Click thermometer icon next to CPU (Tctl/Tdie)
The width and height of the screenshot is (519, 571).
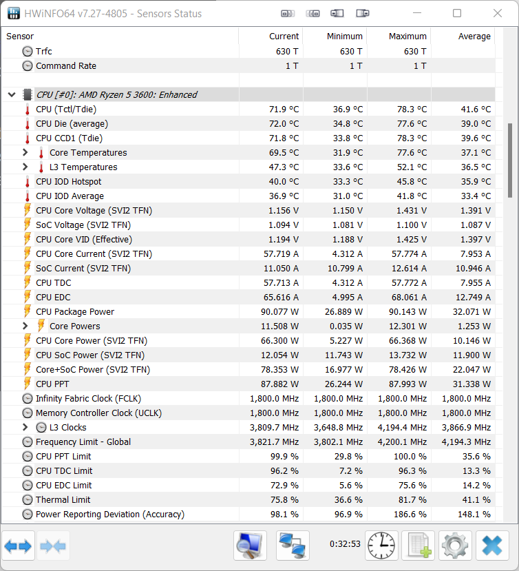[x=28, y=110]
